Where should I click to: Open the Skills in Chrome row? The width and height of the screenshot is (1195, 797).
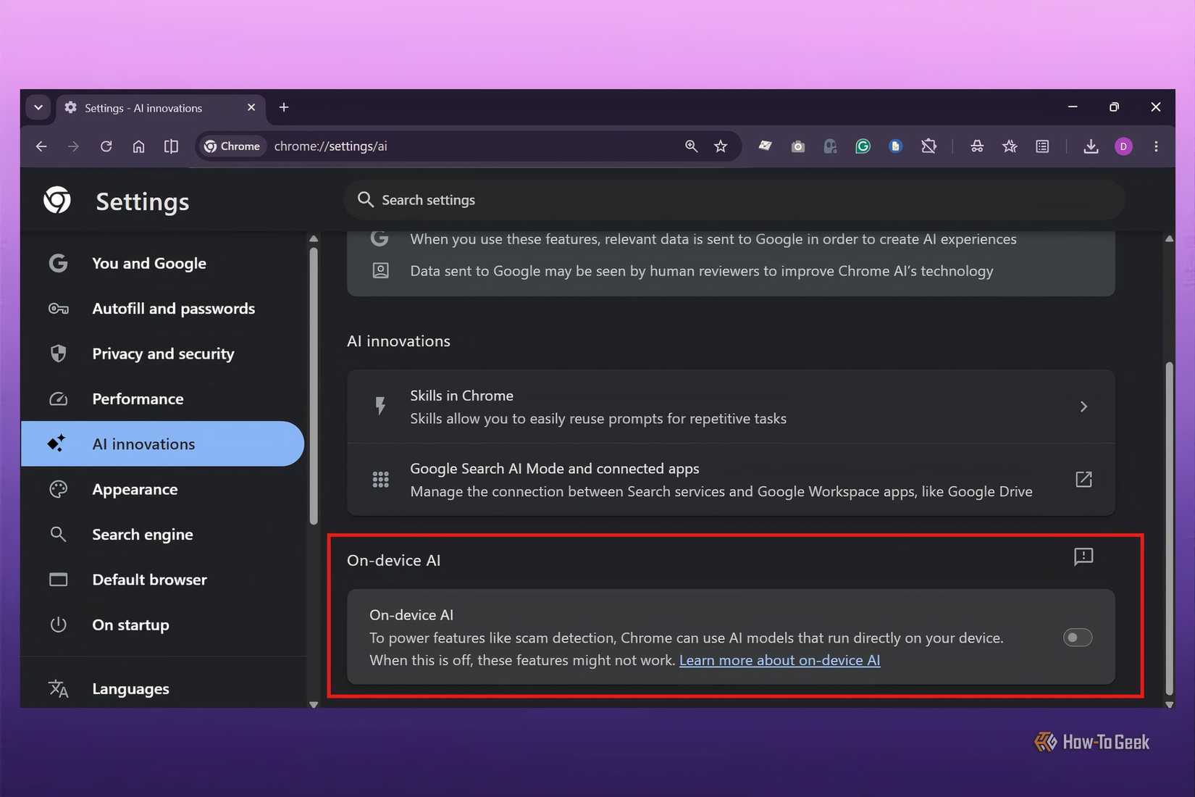731,406
